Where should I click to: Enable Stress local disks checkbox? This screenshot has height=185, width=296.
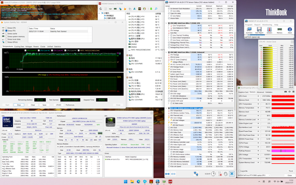pos(6,39)
